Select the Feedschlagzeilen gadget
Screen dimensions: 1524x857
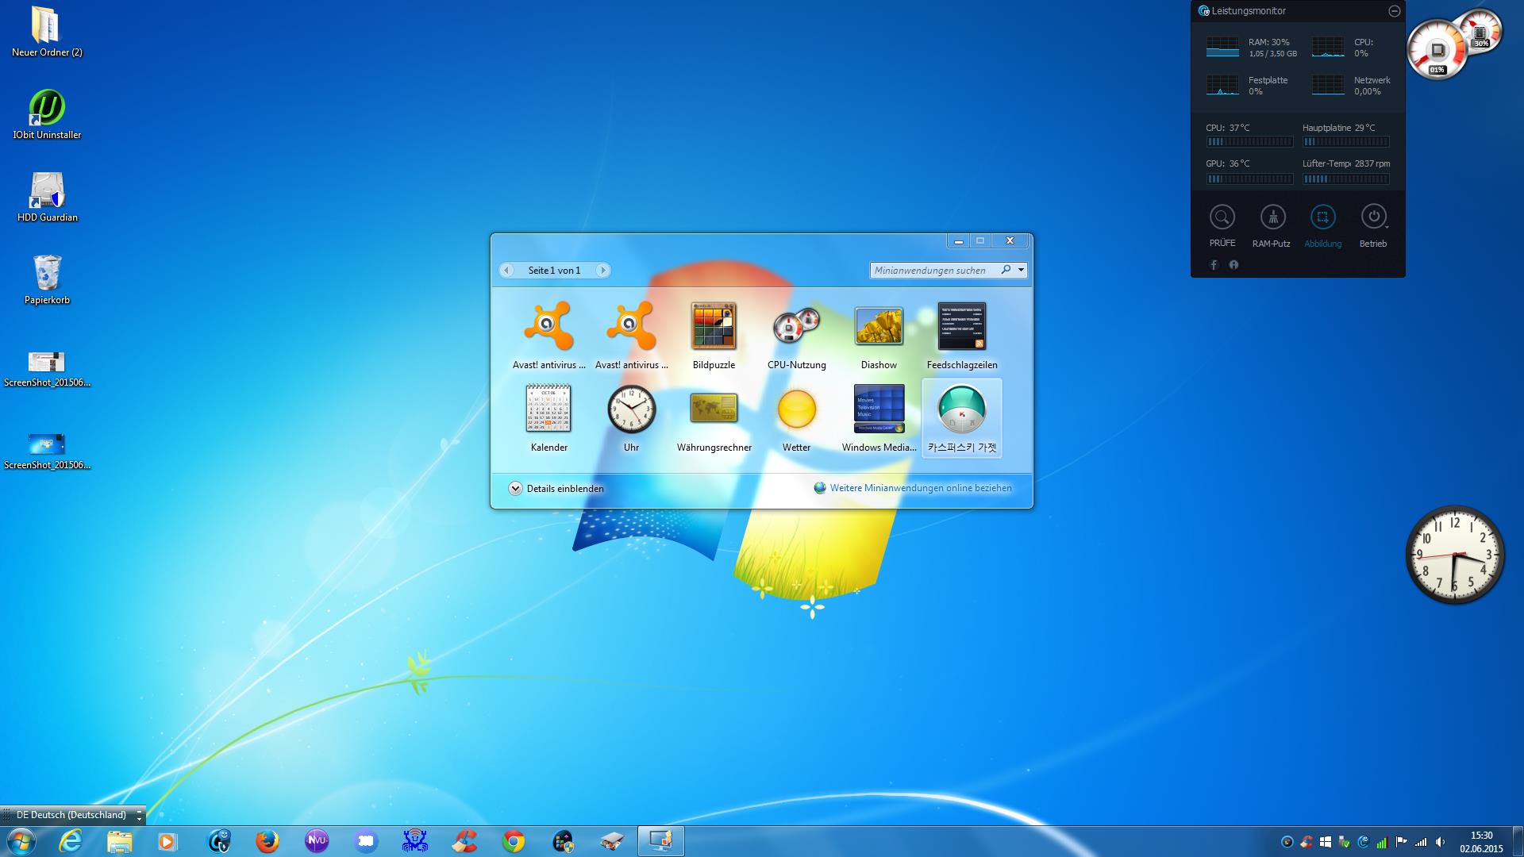click(x=961, y=335)
